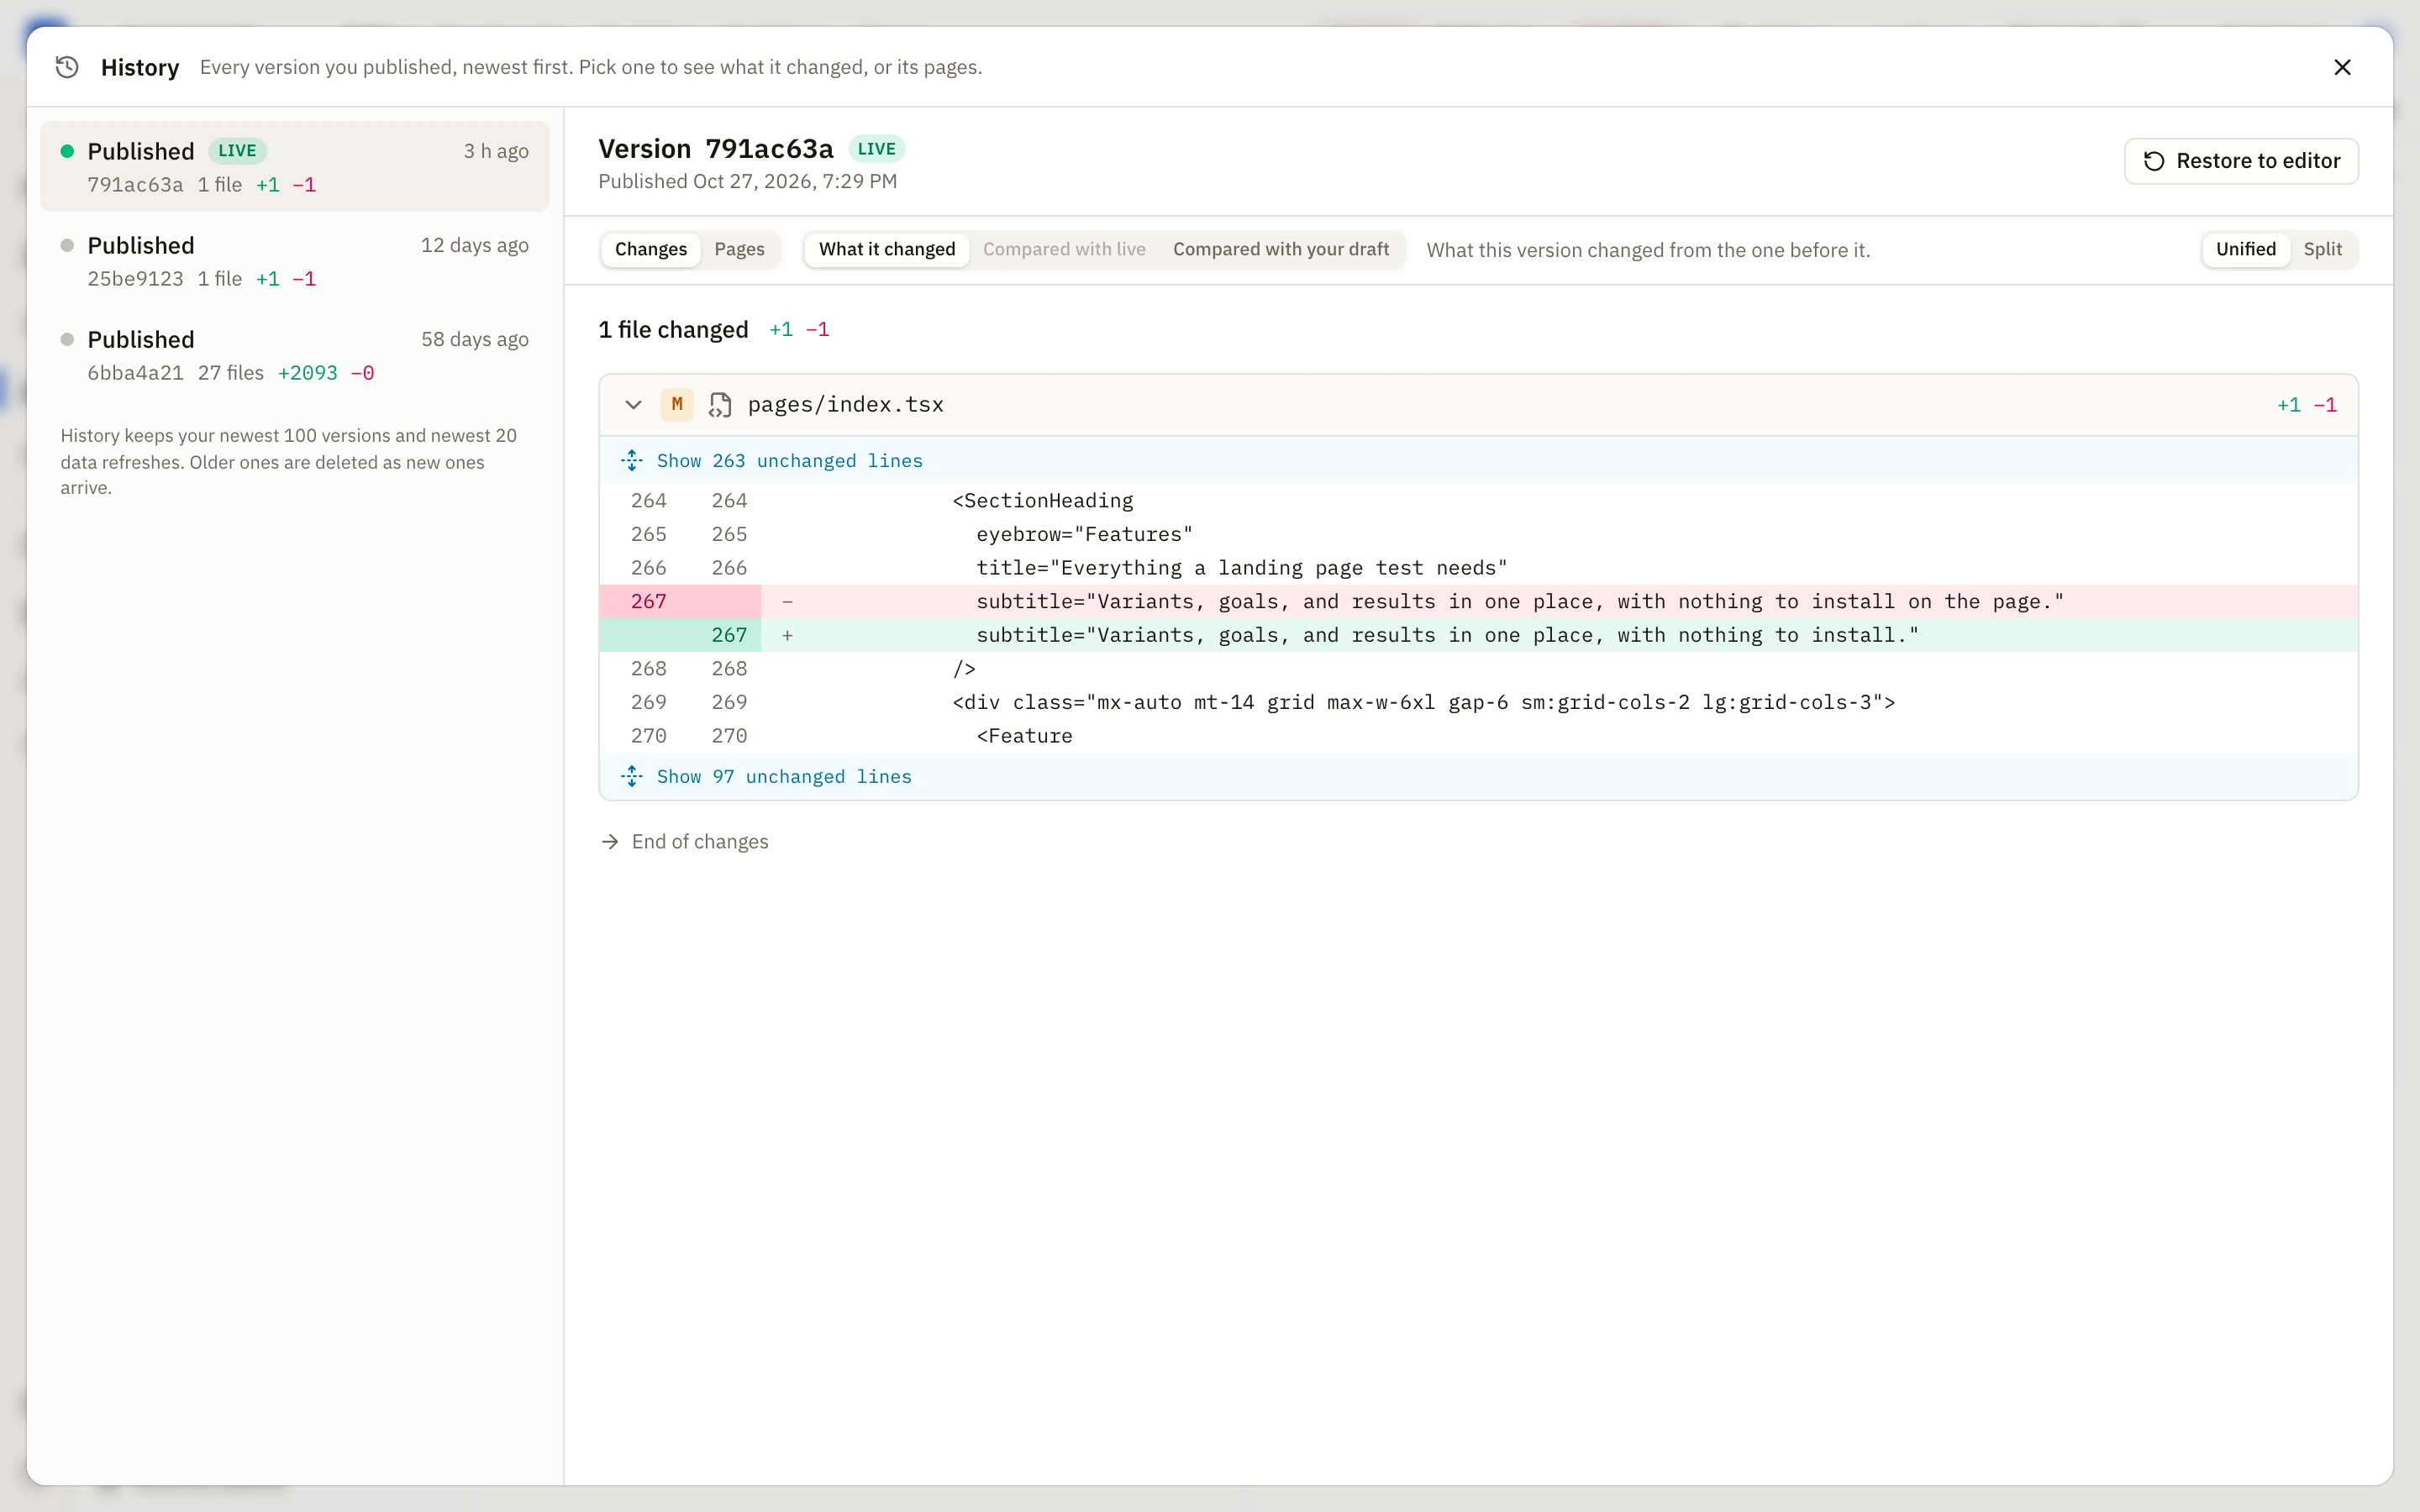
Task: Click the History clock icon in header
Action: (x=67, y=67)
